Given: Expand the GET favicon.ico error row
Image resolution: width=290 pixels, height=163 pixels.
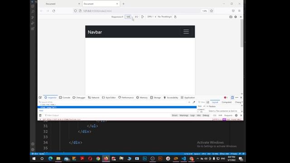Looking at the screenshot, I should pyautogui.click(x=40, y=120).
